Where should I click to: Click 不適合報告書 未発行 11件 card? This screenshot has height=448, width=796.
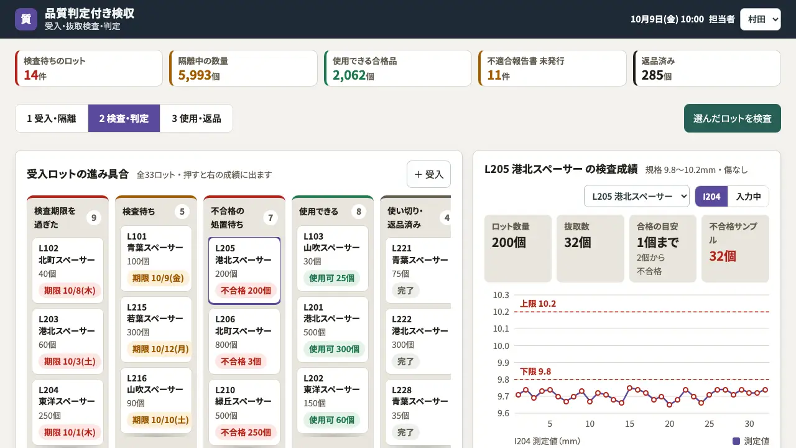tap(552, 68)
